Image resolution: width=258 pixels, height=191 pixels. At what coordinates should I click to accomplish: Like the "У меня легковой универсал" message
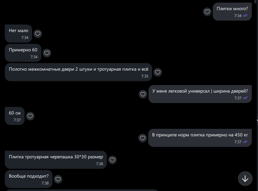tap(143, 94)
